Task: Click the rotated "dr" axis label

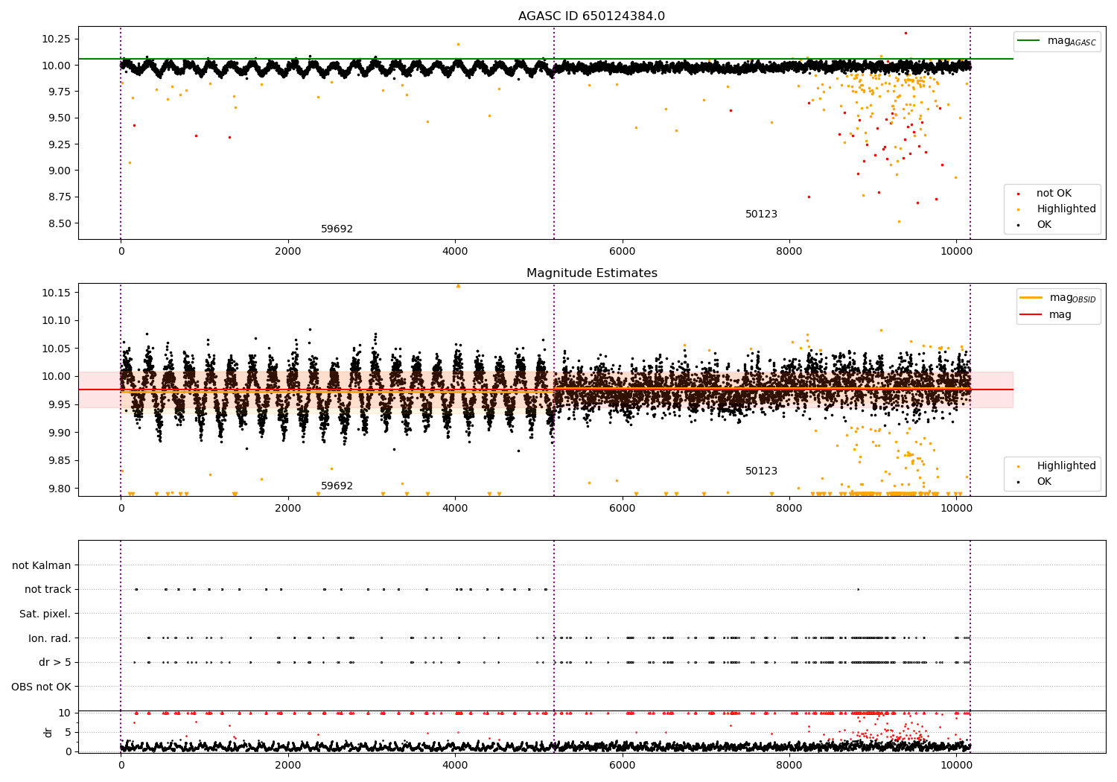Action: click(x=48, y=732)
